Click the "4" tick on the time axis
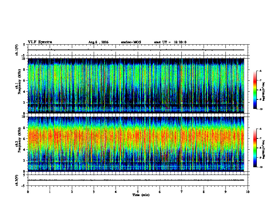Viewport: 279px width, 215px height. pyautogui.click(x=116, y=192)
